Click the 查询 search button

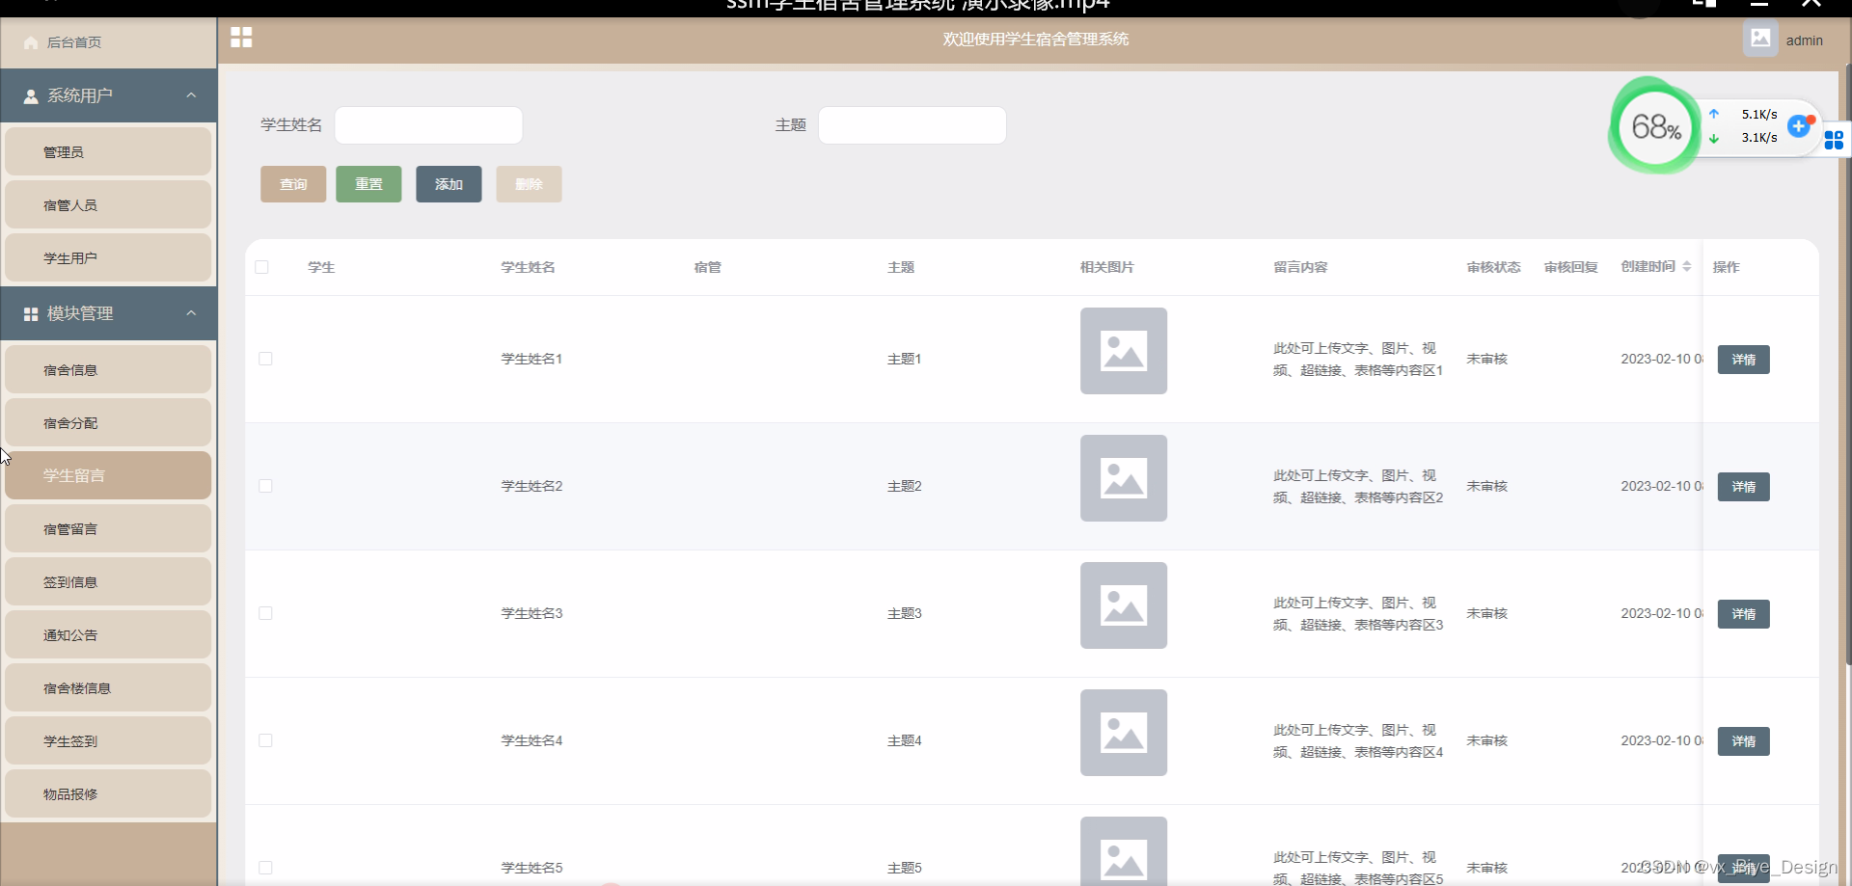pos(293,184)
